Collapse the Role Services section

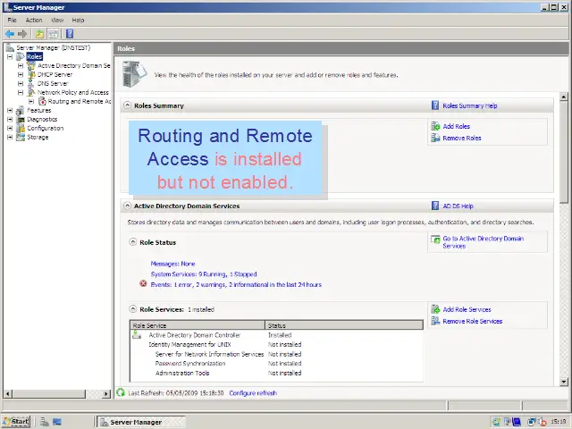coord(133,309)
